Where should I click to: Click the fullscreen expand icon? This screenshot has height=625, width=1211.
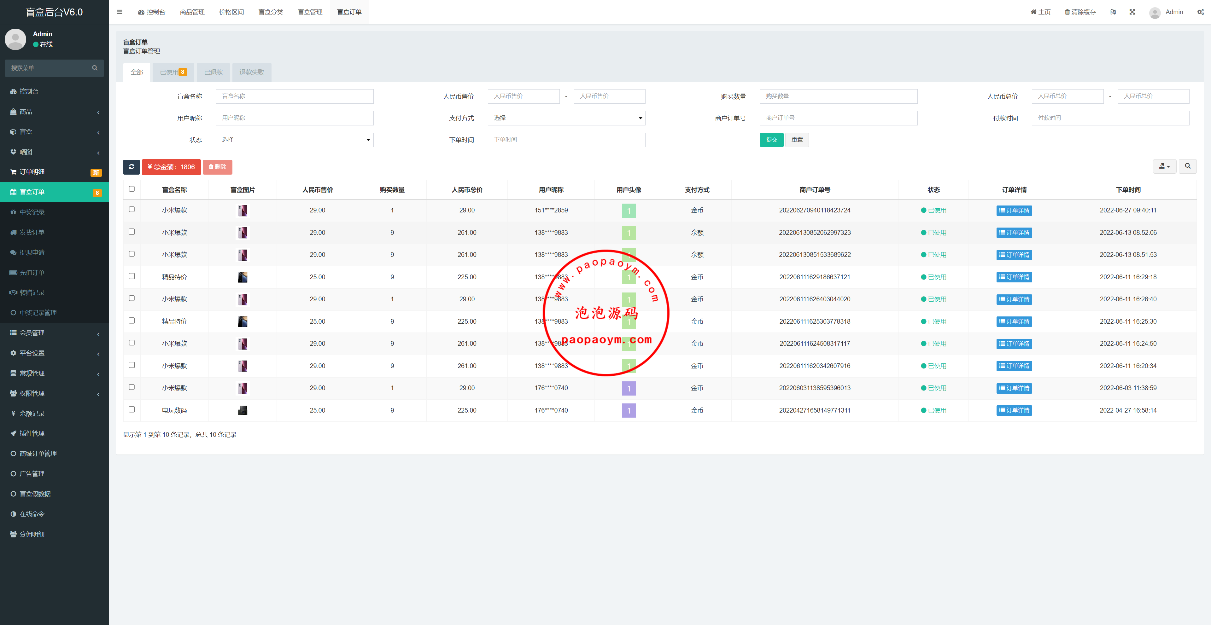point(1132,12)
